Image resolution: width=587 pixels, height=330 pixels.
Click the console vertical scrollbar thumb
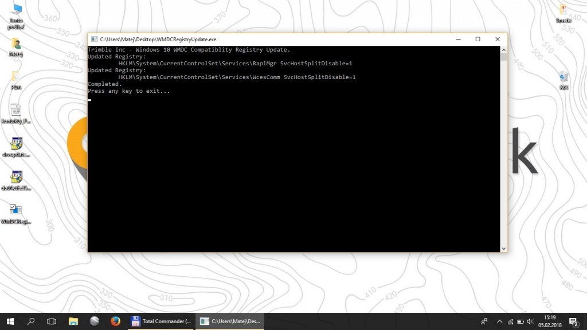click(503, 57)
